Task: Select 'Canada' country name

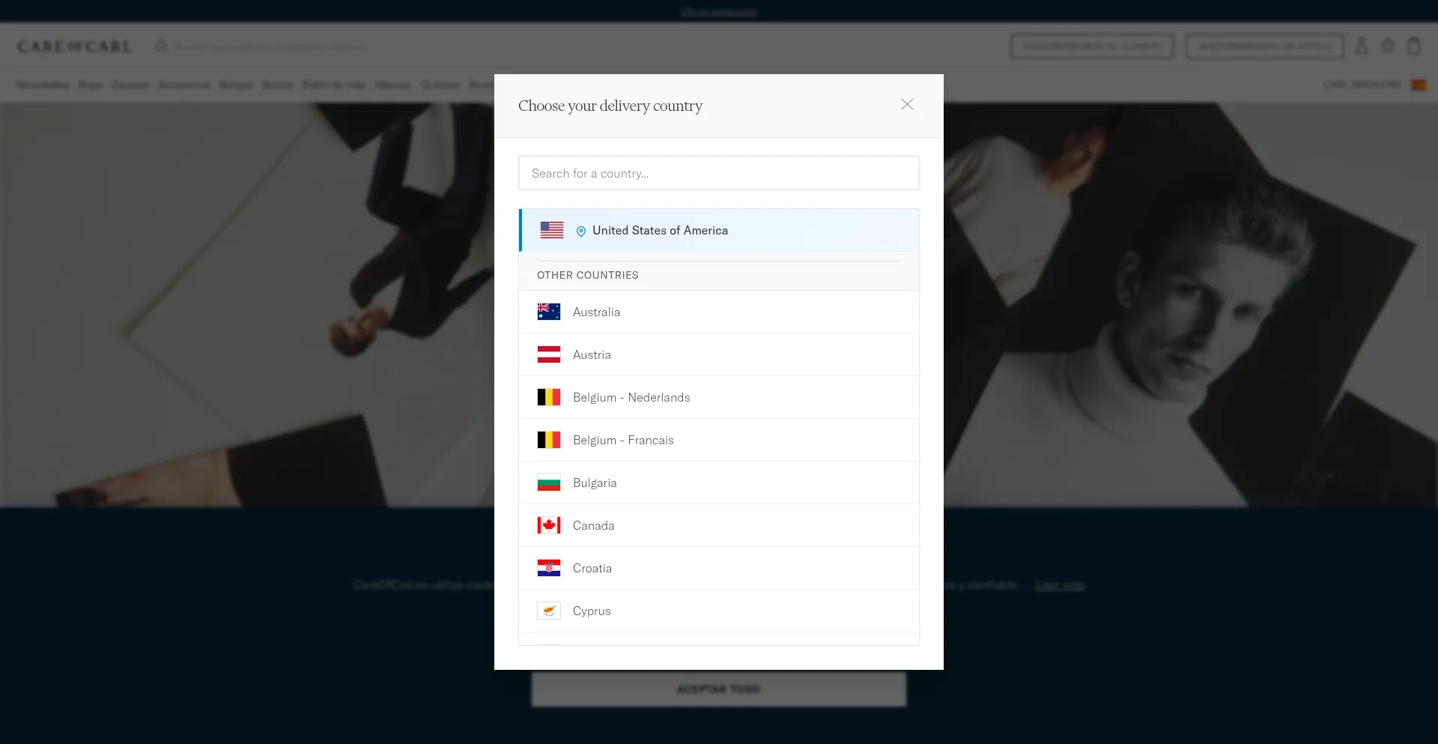Action: [593, 526]
